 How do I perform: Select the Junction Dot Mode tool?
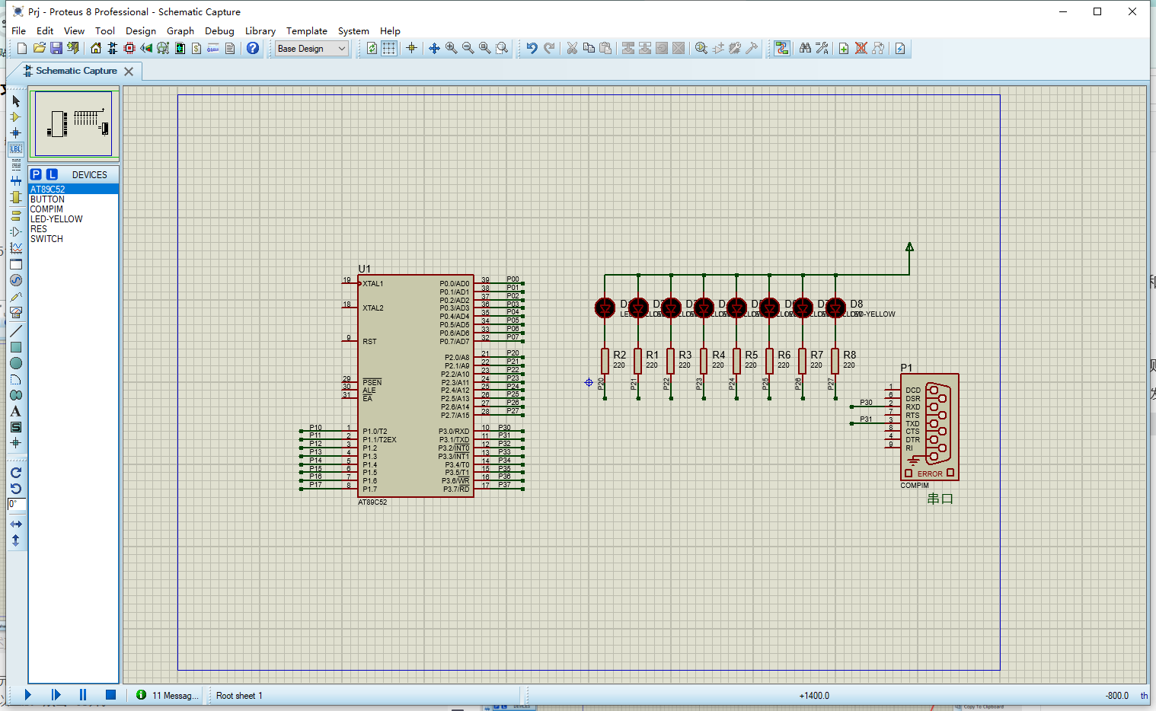pos(16,132)
